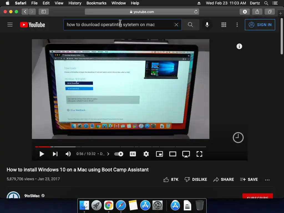Open YouTube apps grid
The image size is (284, 213).
pos(224,25)
